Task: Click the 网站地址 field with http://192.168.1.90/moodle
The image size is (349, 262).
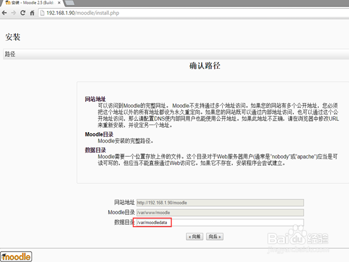Action: (x=220, y=203)
